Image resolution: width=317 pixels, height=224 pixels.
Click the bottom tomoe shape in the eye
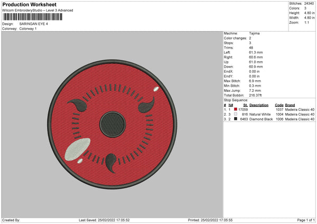[111, 161]
